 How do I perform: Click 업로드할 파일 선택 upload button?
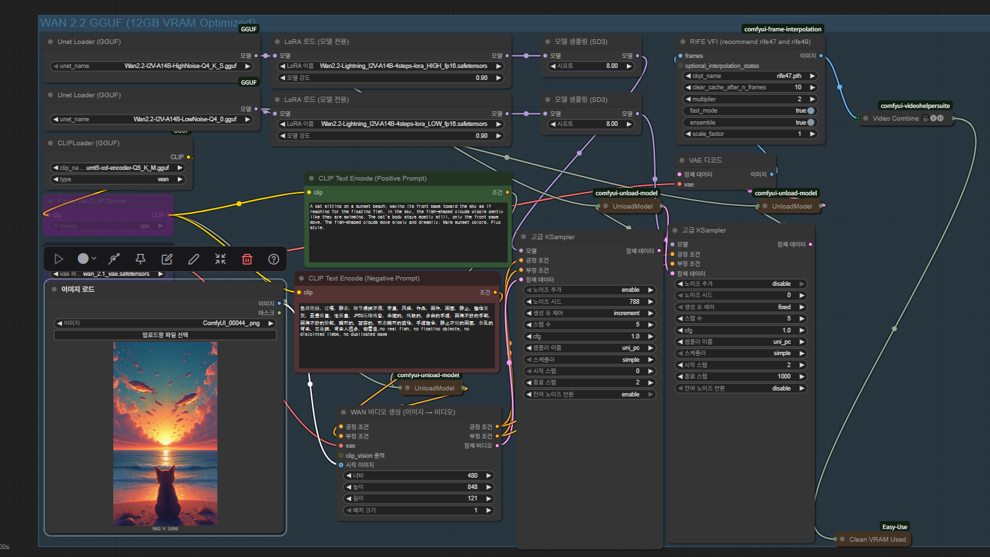[x=165, y=335]
